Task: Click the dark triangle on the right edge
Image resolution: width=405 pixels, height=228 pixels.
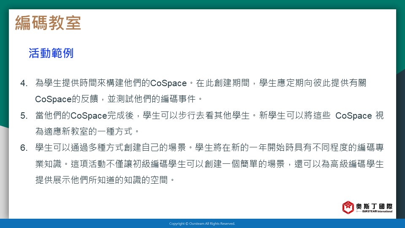Action: (x=401, y=127)
